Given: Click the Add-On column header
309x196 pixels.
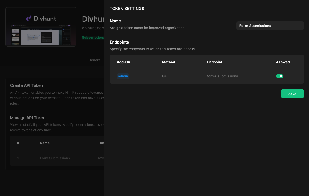Looking at the screenshot, I should click(x=123, y=62).
